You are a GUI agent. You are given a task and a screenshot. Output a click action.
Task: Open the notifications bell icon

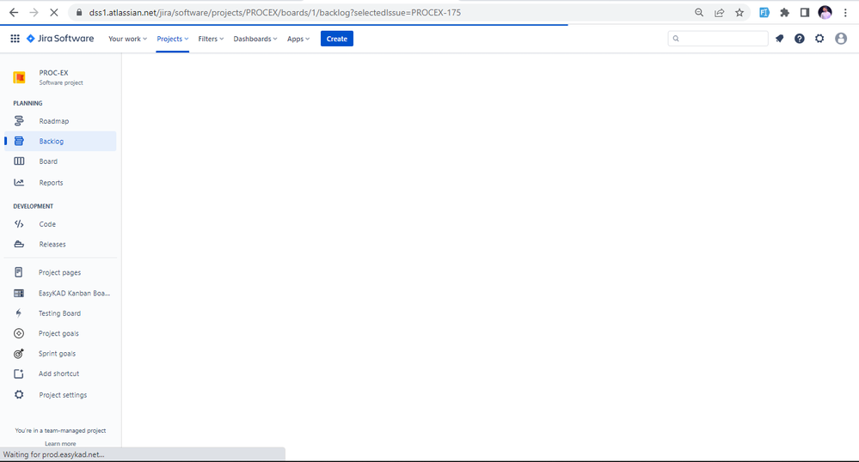pos(779,39)
